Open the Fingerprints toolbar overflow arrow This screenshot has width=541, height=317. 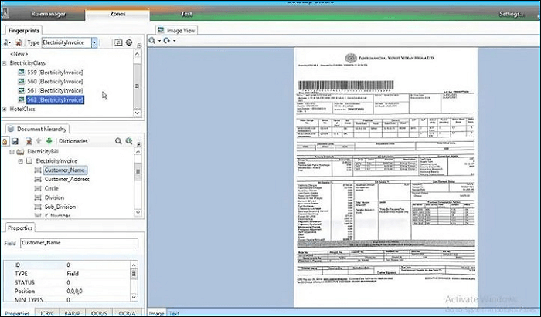point(139,45)
